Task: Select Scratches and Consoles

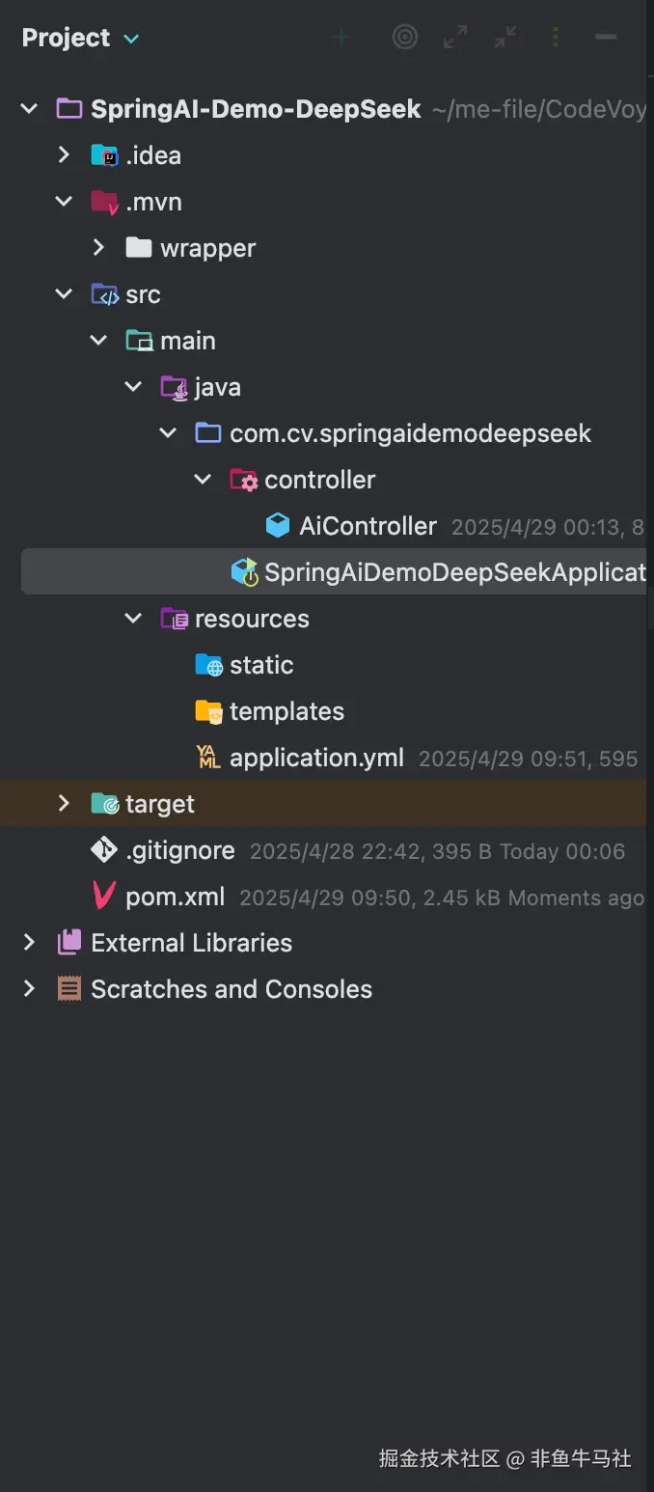Action: [232, 989]
